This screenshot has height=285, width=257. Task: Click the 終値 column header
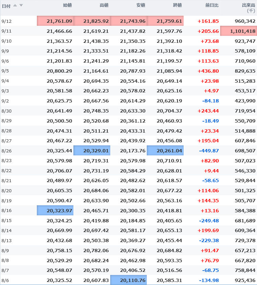[x=177, y=5]
